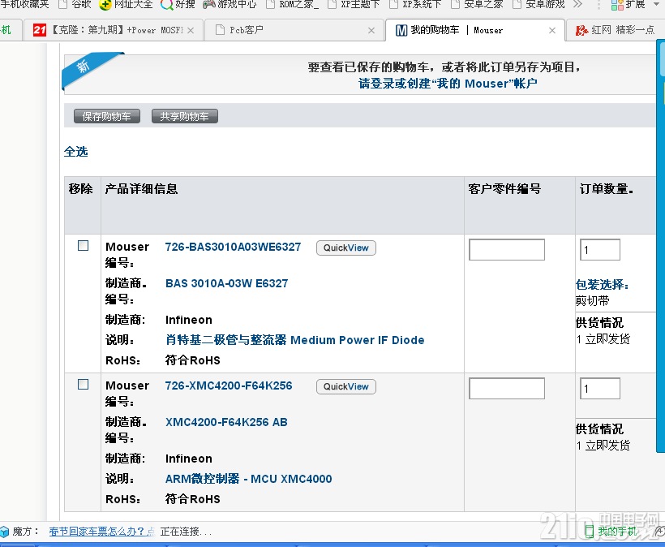Viewport: 665px width, 547px height.
Task: Click the first row's 1 立即发货 availability text
Action: point(603,339)
